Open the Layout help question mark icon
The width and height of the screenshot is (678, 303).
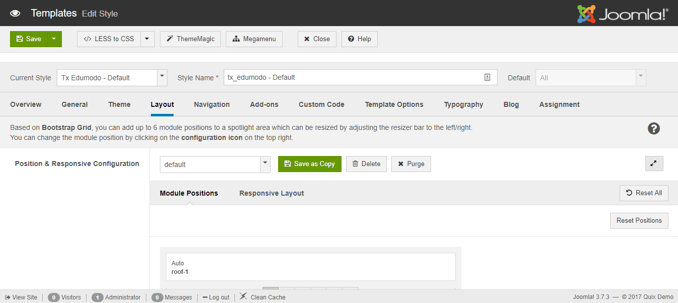[x=654, y=128]
